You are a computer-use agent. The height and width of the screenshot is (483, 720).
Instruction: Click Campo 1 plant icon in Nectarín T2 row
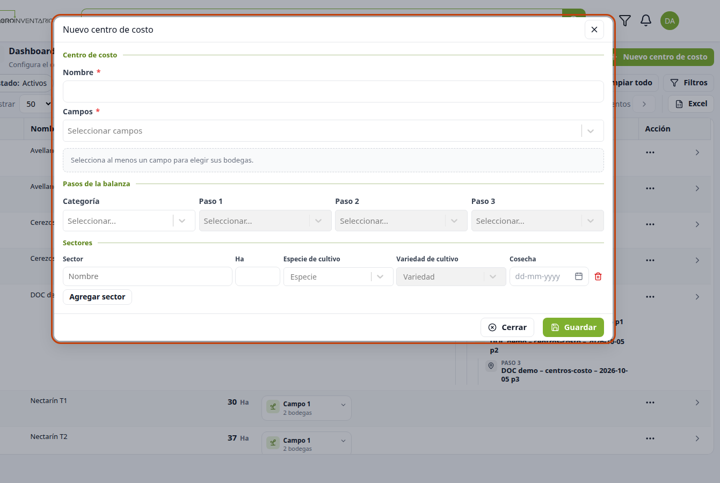point(273,443)
